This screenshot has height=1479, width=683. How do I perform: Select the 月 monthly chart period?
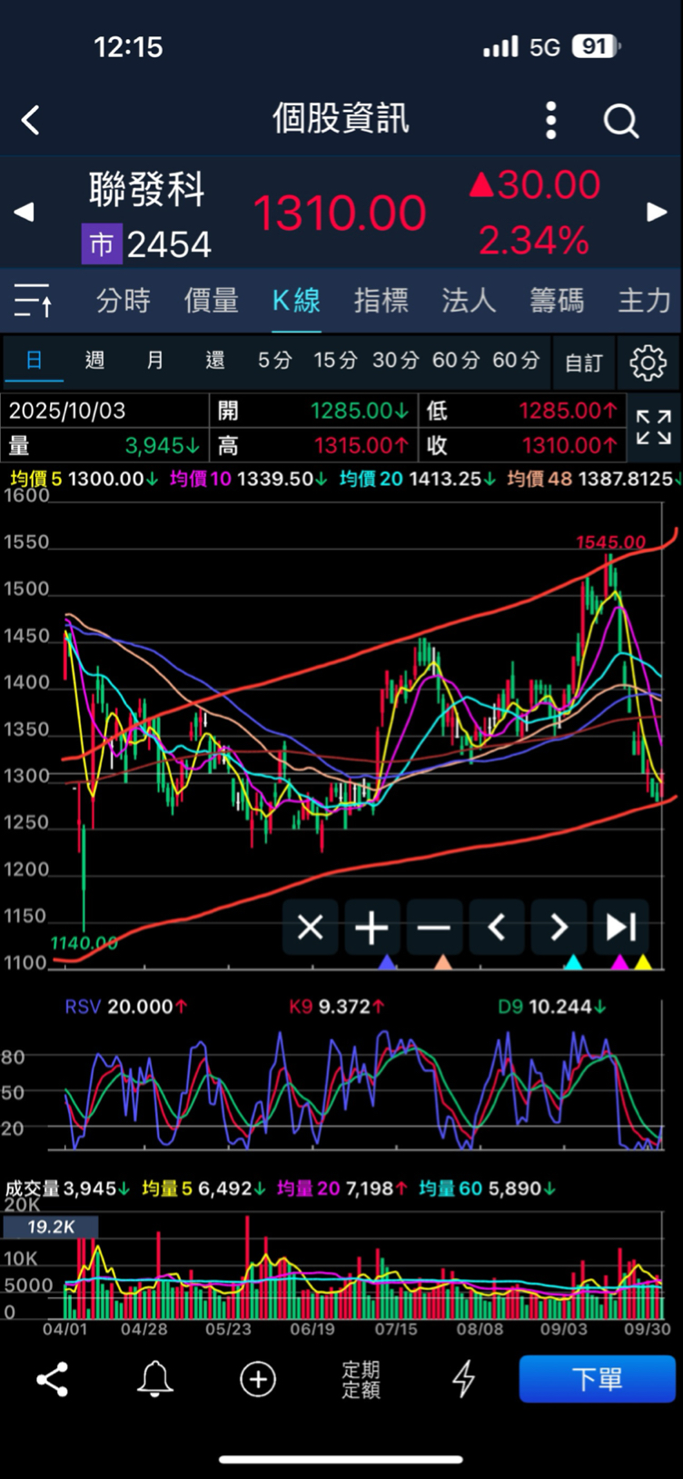pos(155,361)
